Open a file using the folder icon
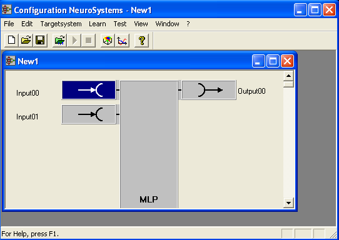The image size is (339, 240). 26,40
